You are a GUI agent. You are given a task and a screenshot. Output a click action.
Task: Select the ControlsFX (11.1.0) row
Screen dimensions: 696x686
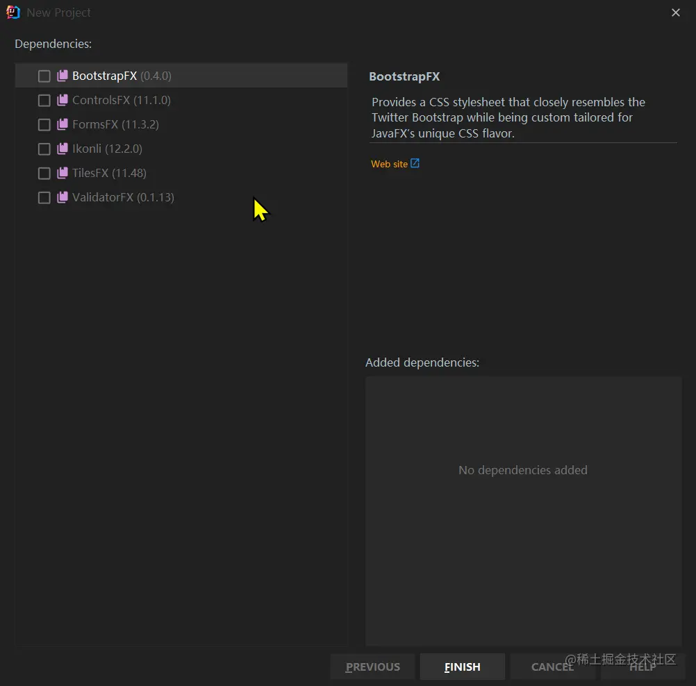[181, 100]
